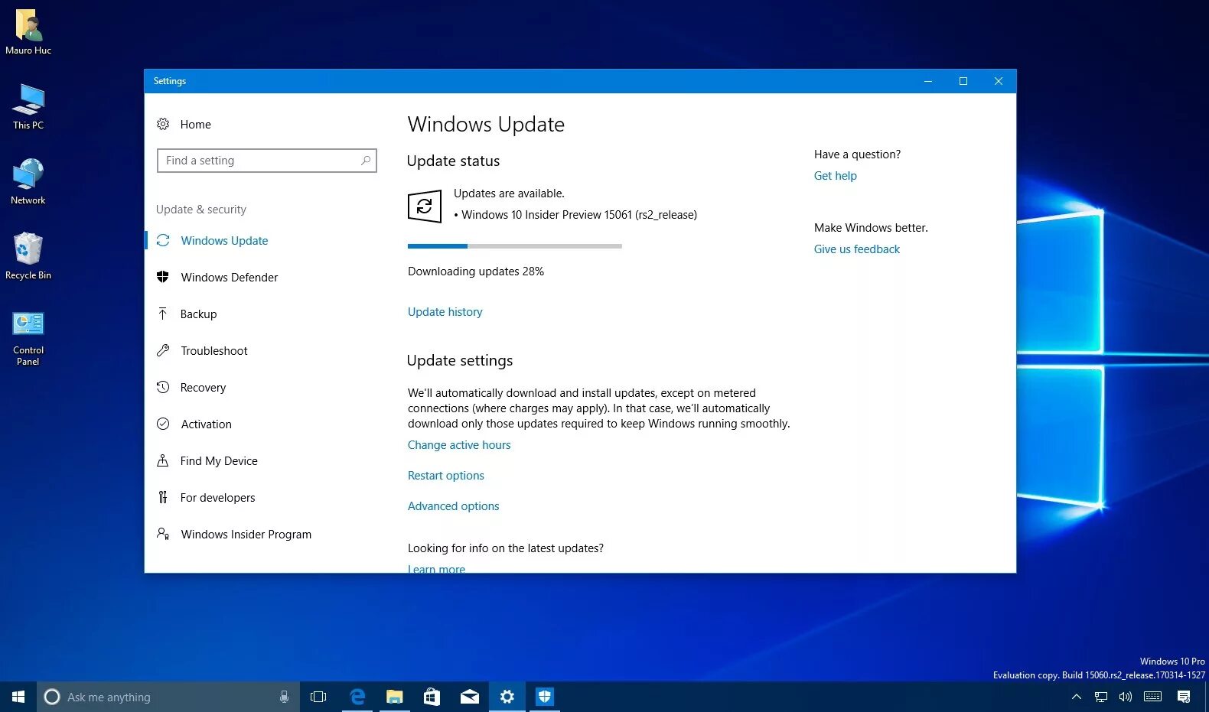Click the Backup upload arrow icon

click(x=163, y=314)
